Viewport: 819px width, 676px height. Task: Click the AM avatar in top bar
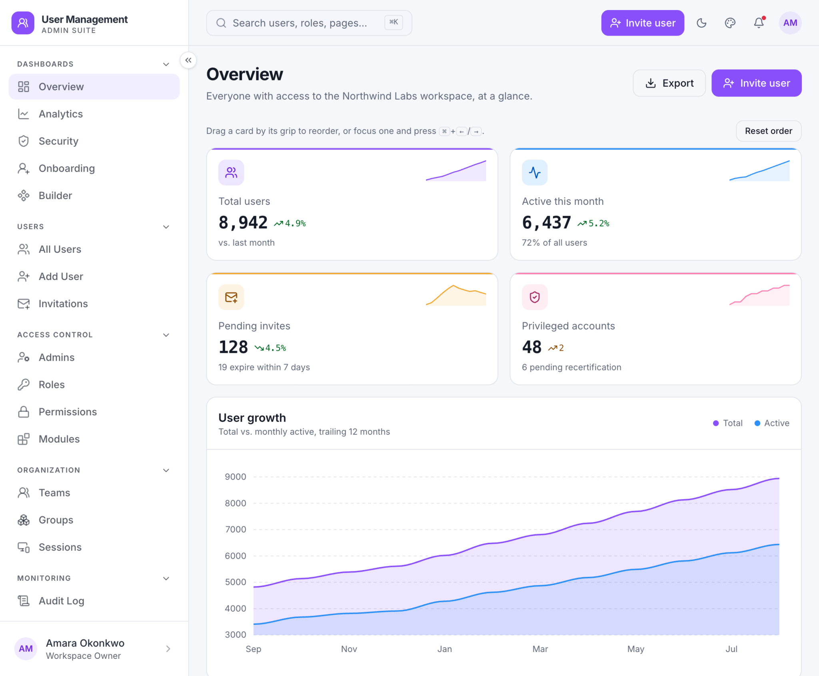coord(790,23)
